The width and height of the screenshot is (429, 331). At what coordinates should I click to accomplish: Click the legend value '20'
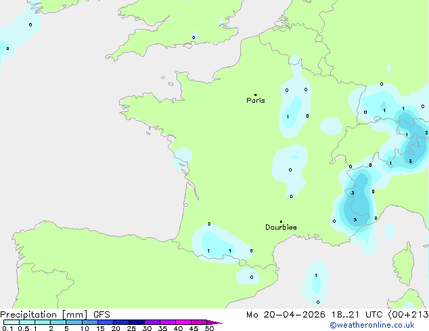[x=116, y=328]
